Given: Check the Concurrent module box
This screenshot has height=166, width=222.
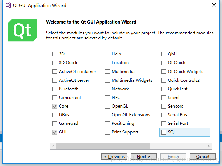Looking at the screenshot, I should [55, 98].
